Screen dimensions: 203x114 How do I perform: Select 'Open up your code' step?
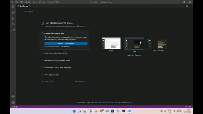(52, 75)
